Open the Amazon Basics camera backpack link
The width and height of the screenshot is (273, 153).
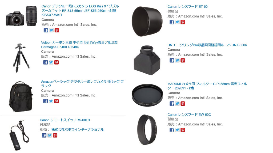click(x=82, y=83)
